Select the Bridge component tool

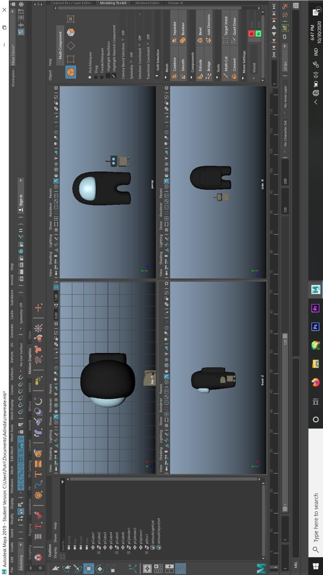tap(208, 76)
